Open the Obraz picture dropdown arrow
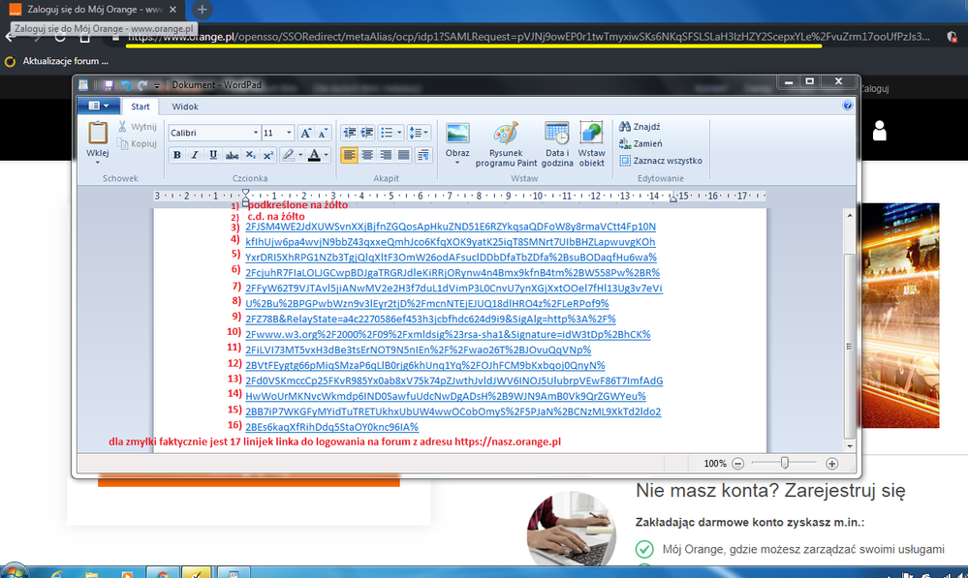 [457, 164]
